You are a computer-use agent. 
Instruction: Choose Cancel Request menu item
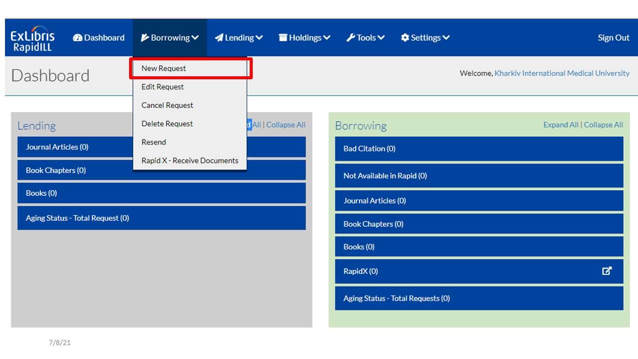[x=190, y=105]
